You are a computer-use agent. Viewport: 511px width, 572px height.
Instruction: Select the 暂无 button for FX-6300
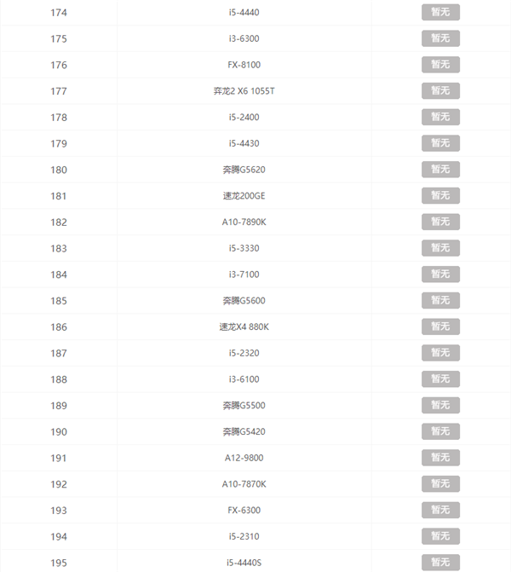pos(440,510)
